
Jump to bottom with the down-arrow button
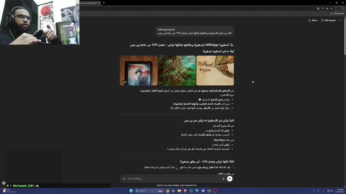pyautogui.click(x=177, y=168)
